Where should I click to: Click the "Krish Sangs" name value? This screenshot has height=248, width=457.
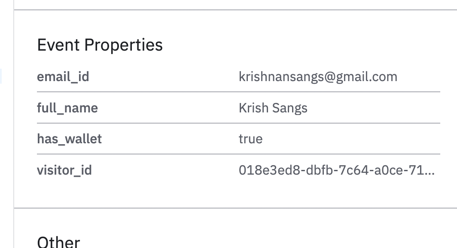[273, 108]
